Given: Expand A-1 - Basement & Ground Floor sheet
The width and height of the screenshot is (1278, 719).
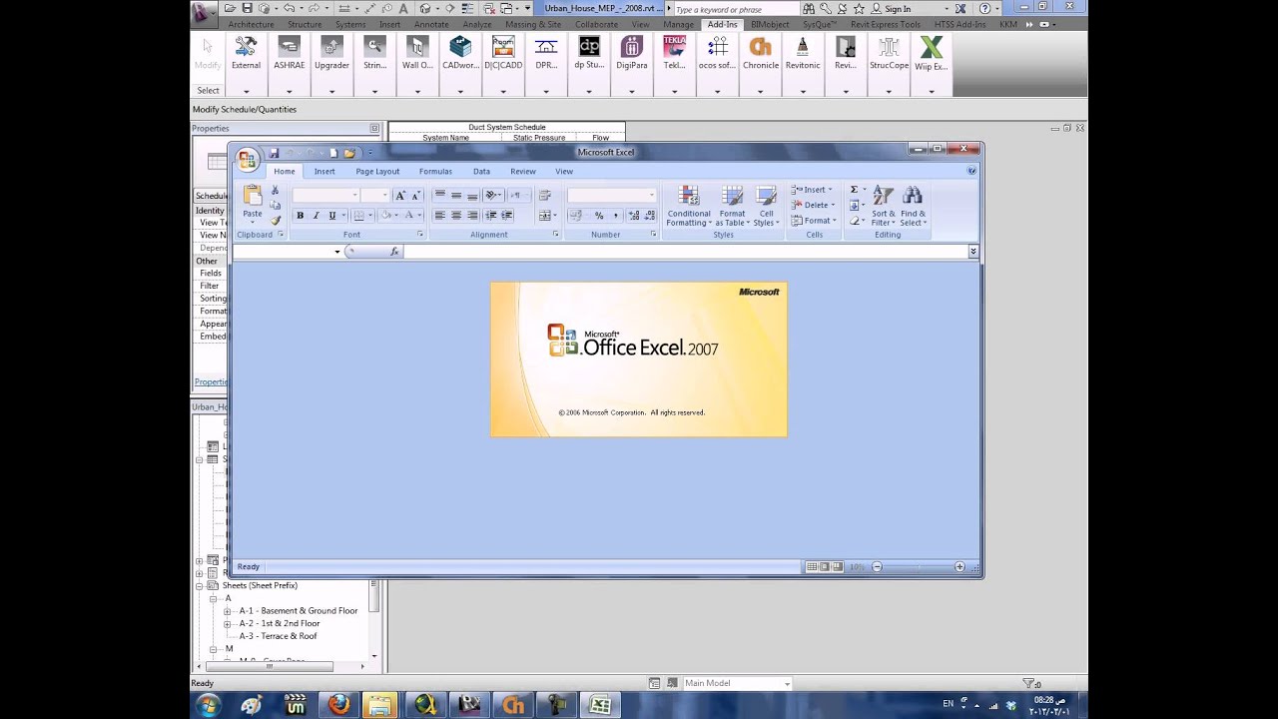Looking at the screenshot, I should click(x=228, y=611).
